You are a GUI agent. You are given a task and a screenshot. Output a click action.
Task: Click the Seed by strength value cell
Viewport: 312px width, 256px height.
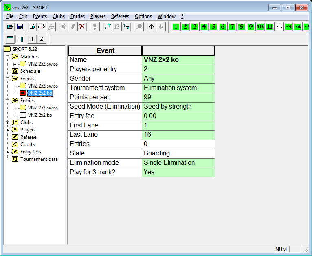(178, 107)
